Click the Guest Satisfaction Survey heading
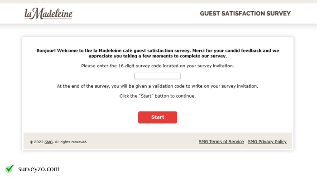Viewport: 317px width, 178px height. click(245, 14)
